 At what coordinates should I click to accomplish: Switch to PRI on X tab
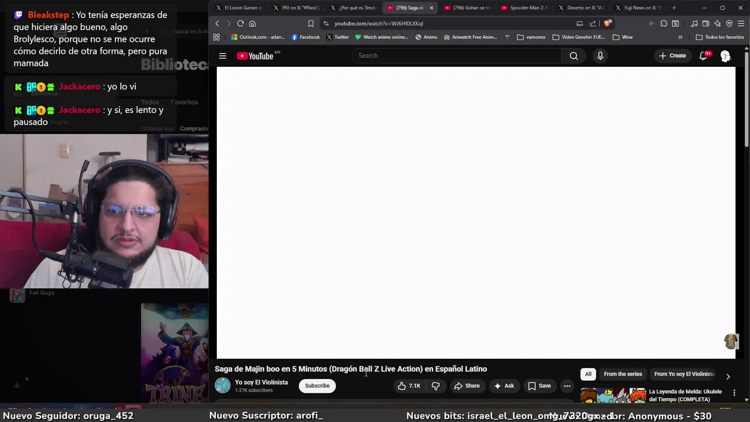[x=296, y=8]
